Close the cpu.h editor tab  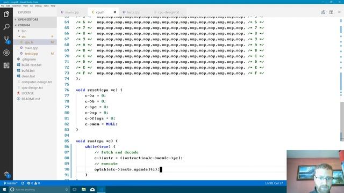point(114,12)
